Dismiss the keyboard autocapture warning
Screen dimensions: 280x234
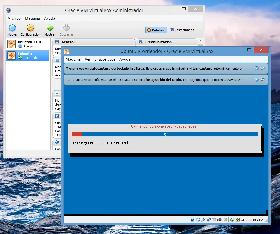click(x=256, y=68)
